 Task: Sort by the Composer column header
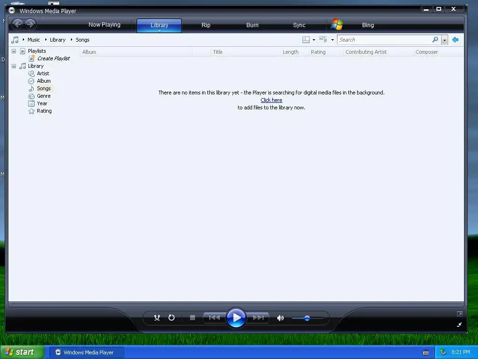coord(438,52)
